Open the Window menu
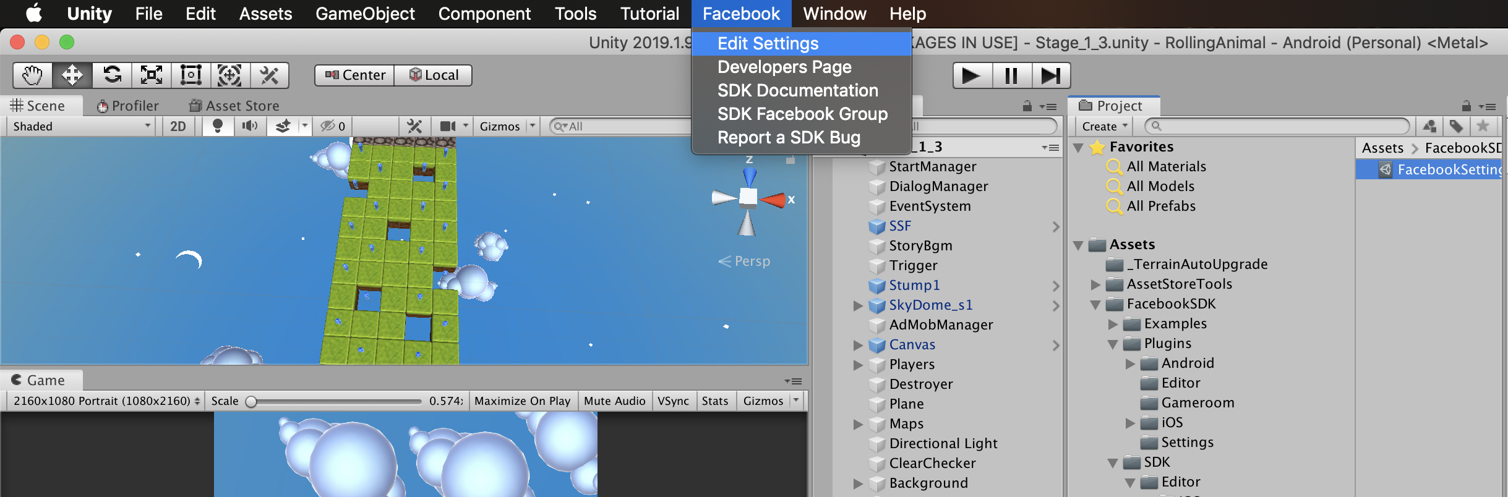Screen dimensions: 1508x497 coord(834,14)
